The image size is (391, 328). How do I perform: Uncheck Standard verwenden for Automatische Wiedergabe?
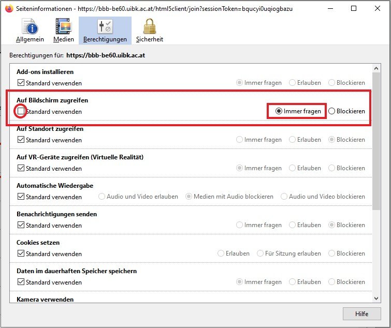(21, 197)
